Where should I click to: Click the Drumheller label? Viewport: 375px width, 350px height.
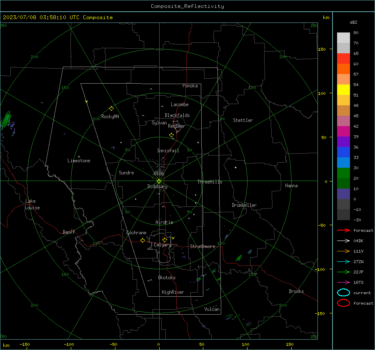[244, 205]
